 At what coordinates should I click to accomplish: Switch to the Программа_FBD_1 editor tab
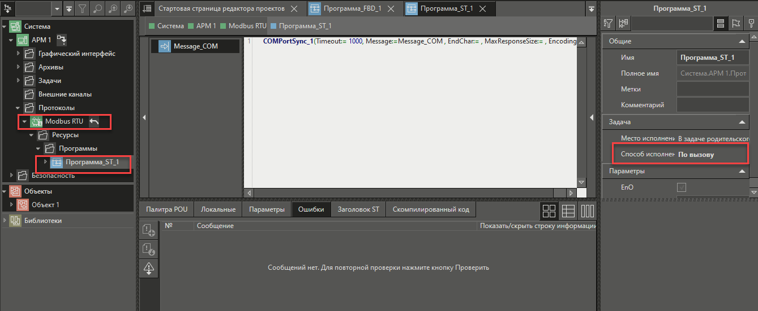(x=352, y=8)
